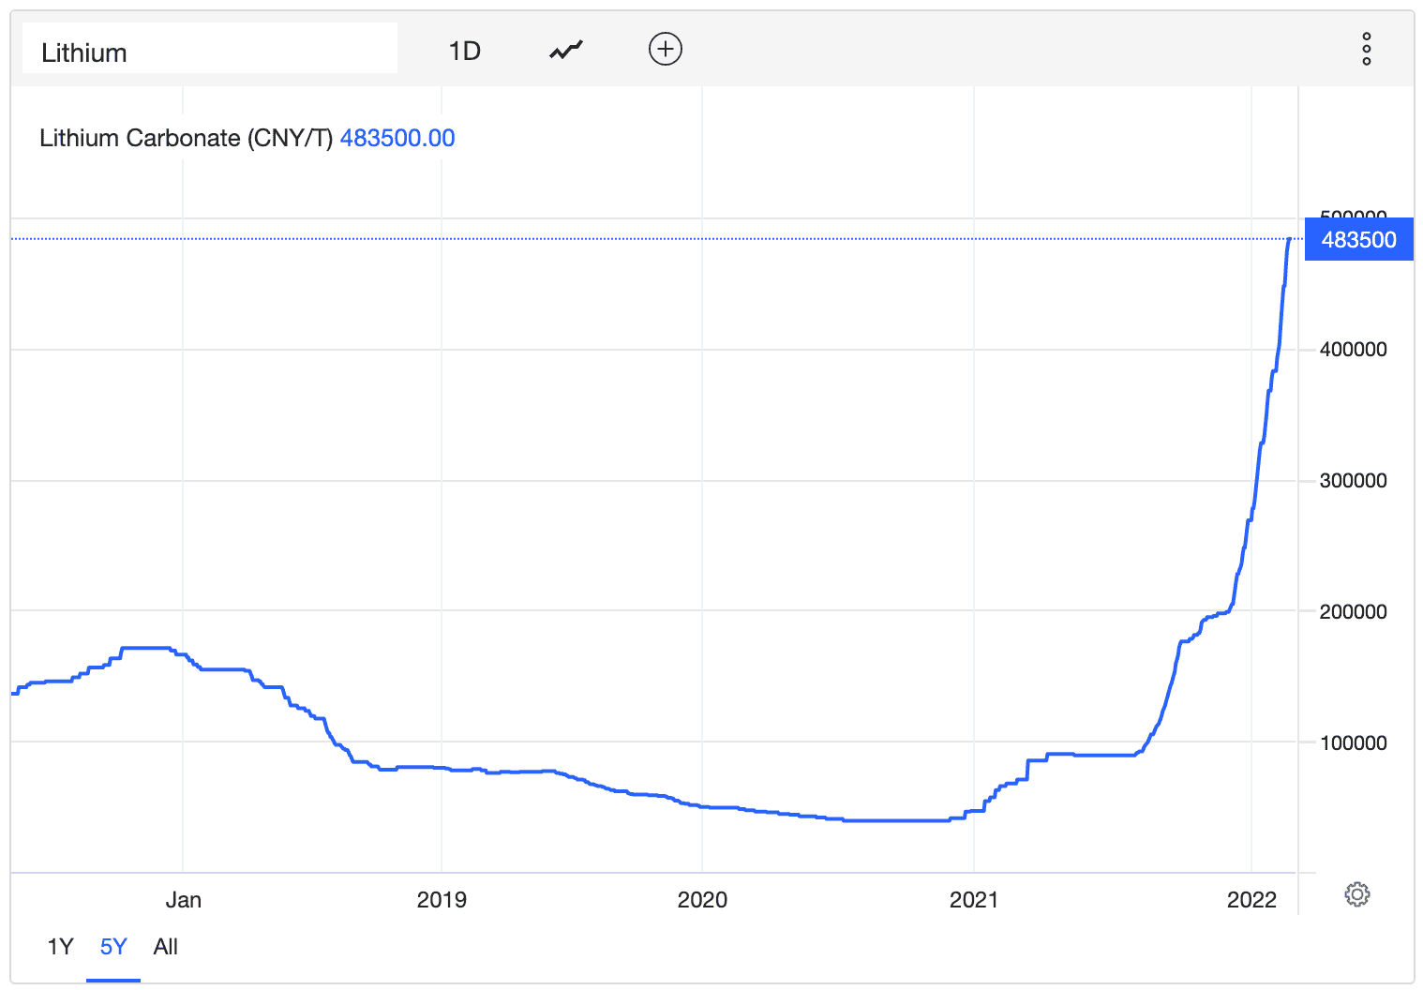
Task: Click the 483500 current price label
Action: (1358, 239)
